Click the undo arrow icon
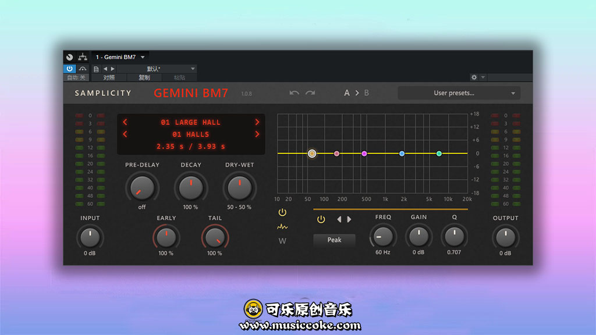The width and height of the screenshot is (596, 335). tap(294, 93)
